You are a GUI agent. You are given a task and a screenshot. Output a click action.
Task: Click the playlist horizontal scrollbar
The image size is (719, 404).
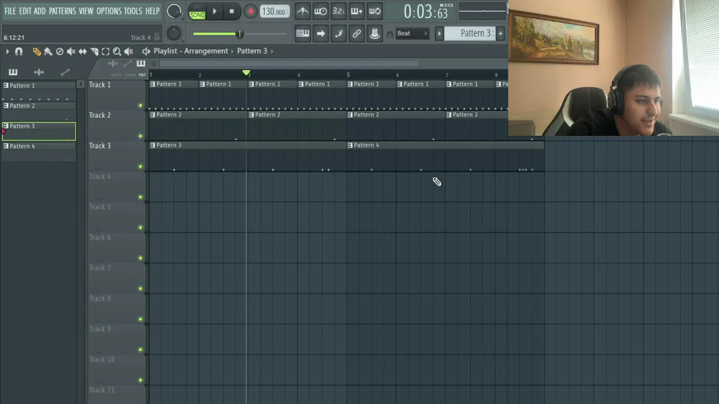pos(289,63)
